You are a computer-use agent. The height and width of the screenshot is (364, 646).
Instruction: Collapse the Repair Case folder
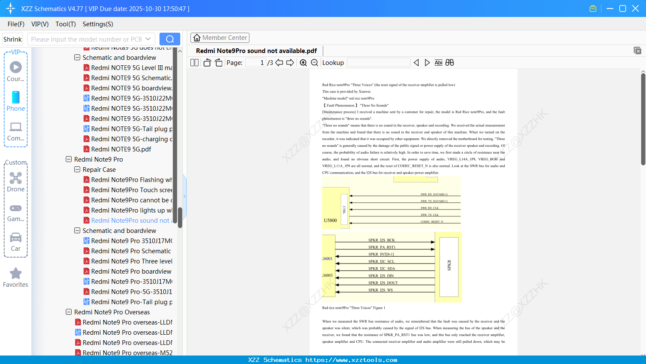coord(77,170)
